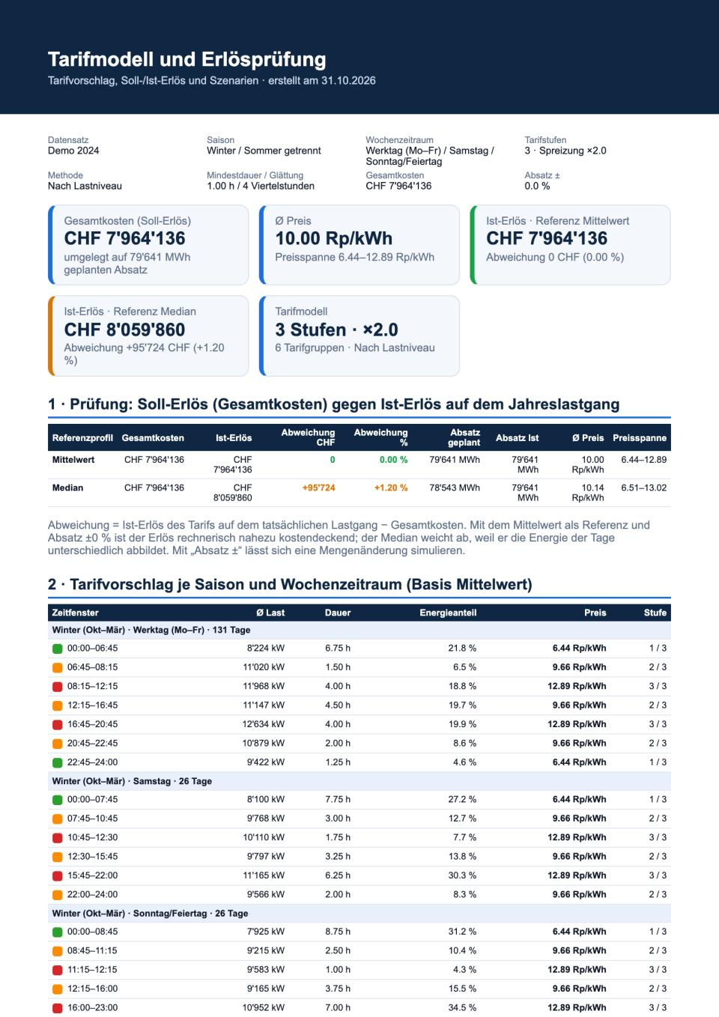Click 'Winter (Okt–Mär) · Samstag · 26 Tage' group row
Viewport: 719px width, 1017px height.
[x=359, y=781]
